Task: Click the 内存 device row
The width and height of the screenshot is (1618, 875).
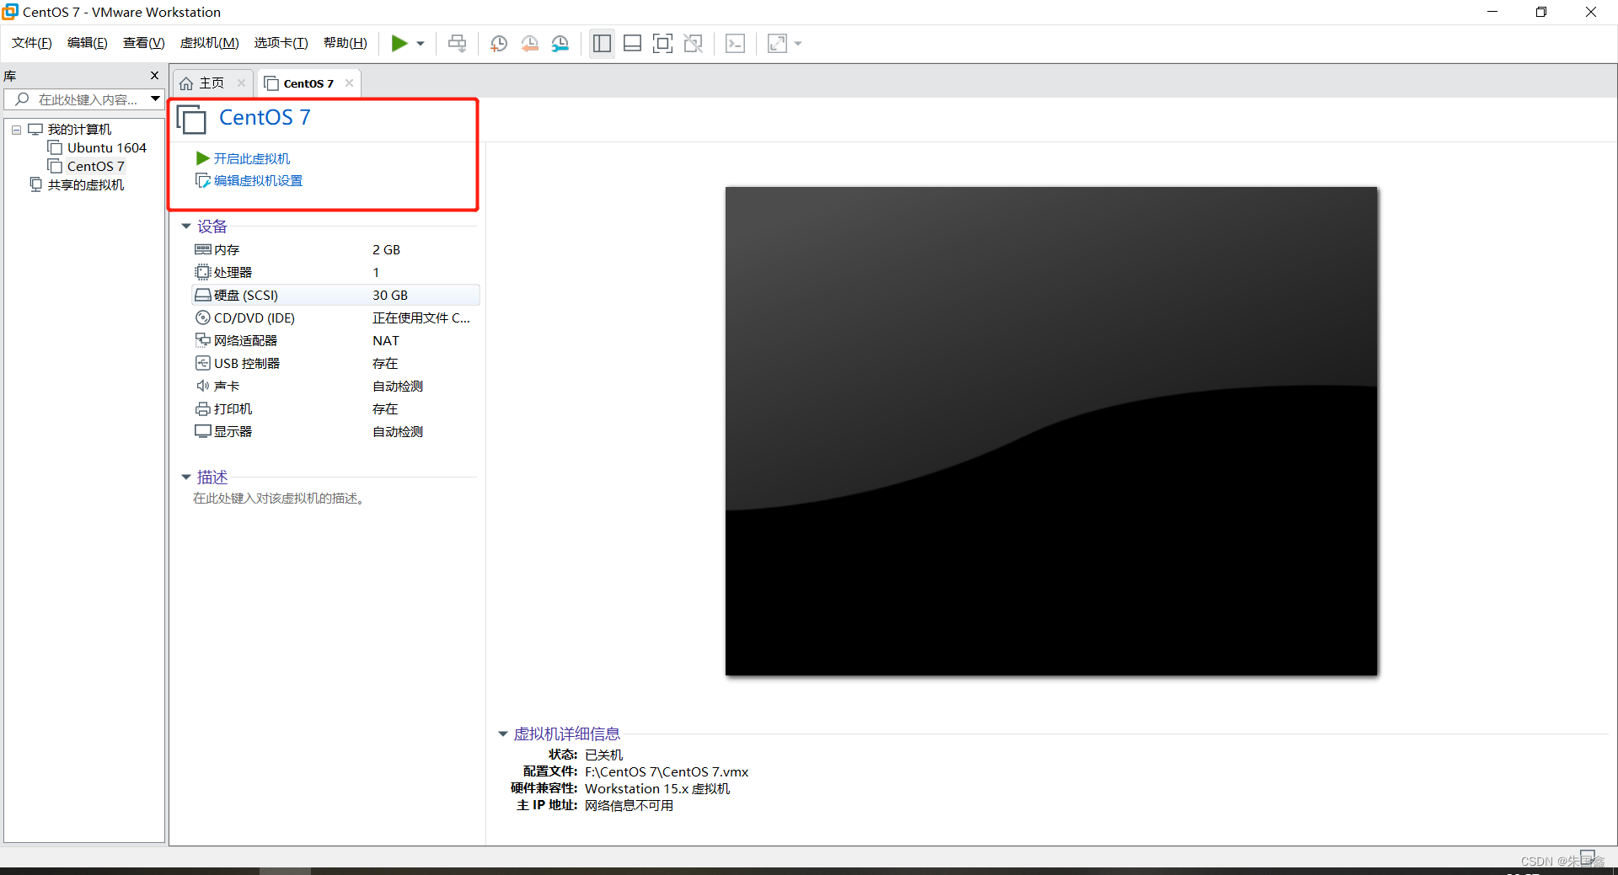Action: (335, 249)
